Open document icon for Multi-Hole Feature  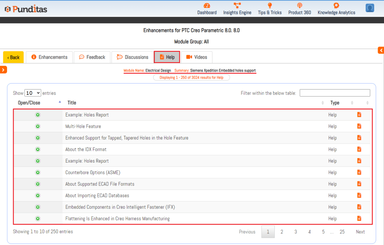click(x=359, y=126)
